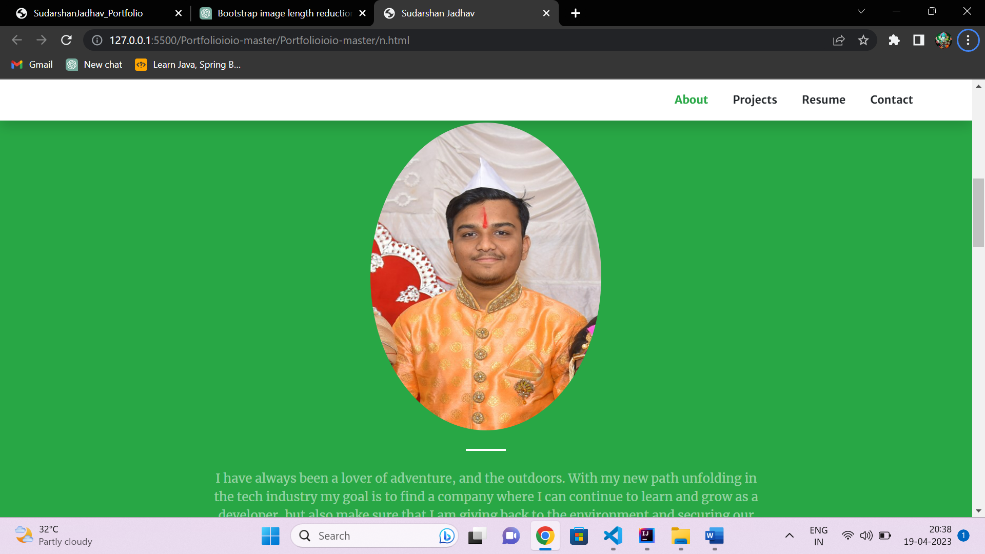Click the volume icon to adjust sound level
This screenshot has height=554, width=985.
coord(866,535)
